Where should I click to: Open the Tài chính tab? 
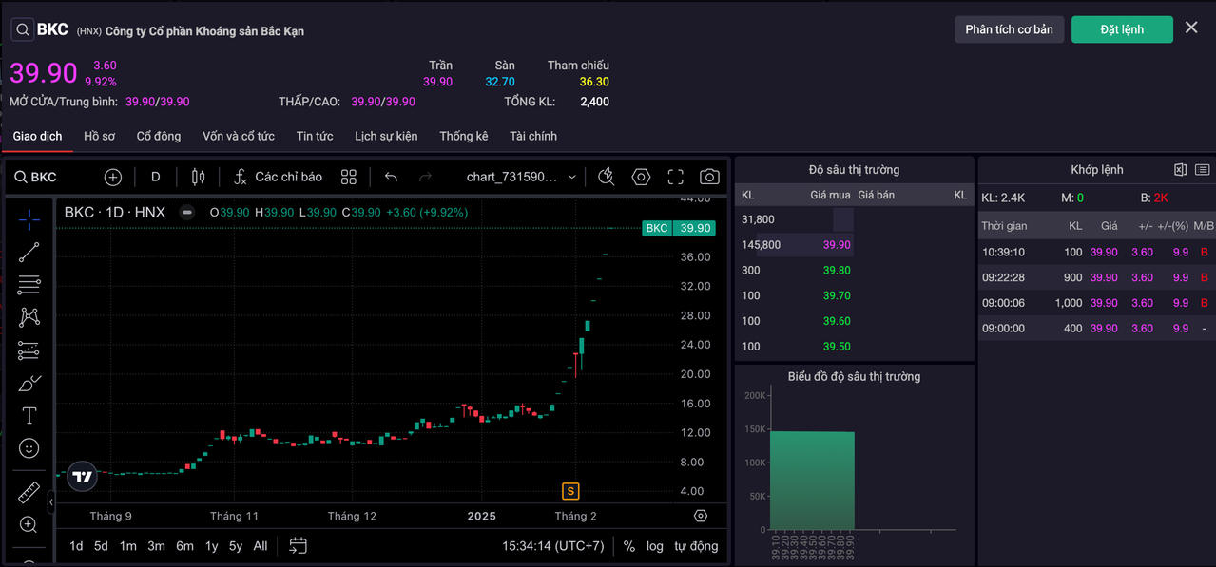click(532, 136)
